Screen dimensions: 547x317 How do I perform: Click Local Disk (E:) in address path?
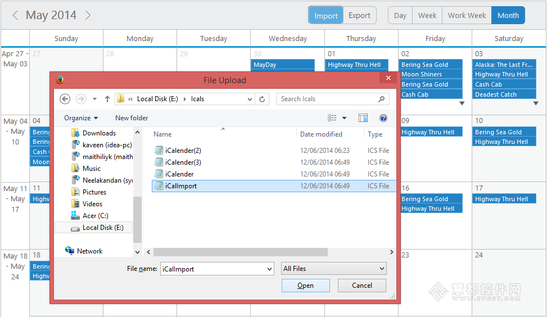157,99
